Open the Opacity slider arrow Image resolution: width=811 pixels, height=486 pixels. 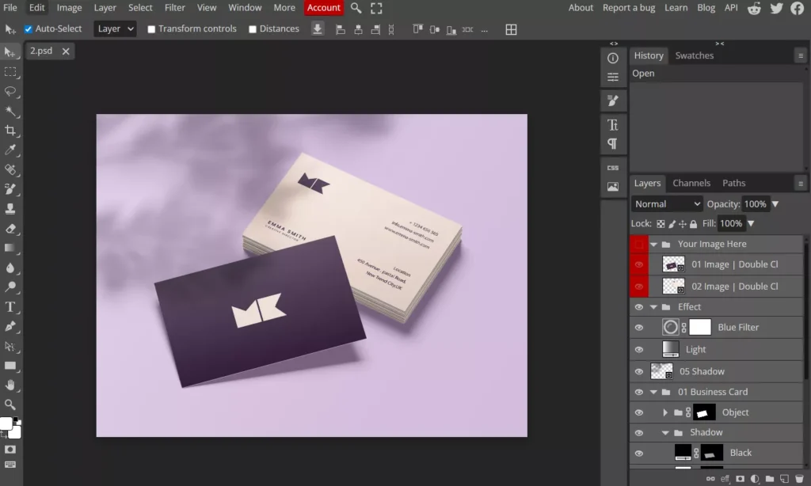click(775, 204)
